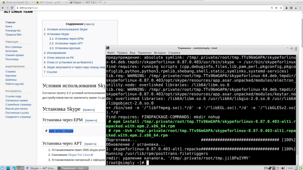Open the Вид menu in terminal
The image size is (303, 170).
point(132,53)
